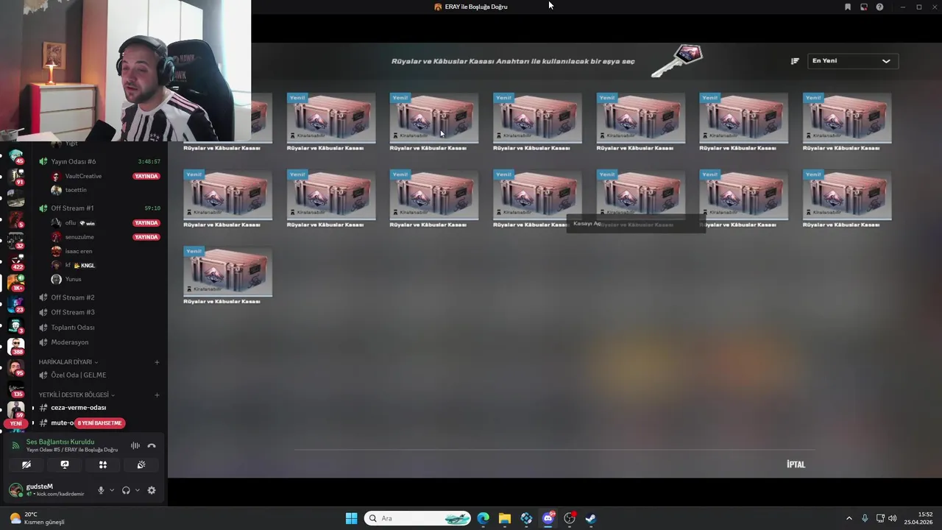The width and height of the screenshot is (942, 530).
Task: Open headphone output options chevron
Action: [137, 490]
